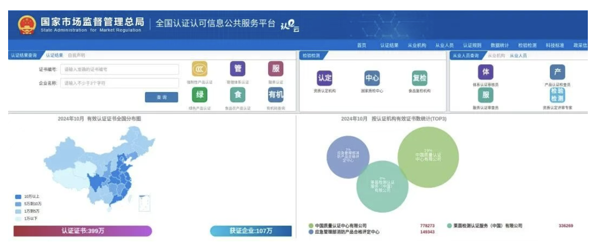Screen dimensions: 600x251
Task: Click the 获证企业:107万 banner
Action: click(251, 231)
